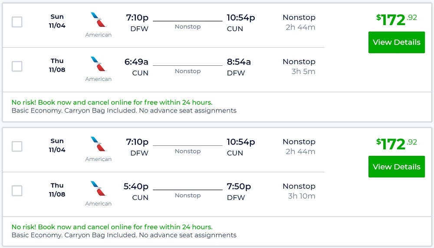Click the first $172.92 price
Image resolution: width=434 pixels, height=248 pixels.
(396, 19)
